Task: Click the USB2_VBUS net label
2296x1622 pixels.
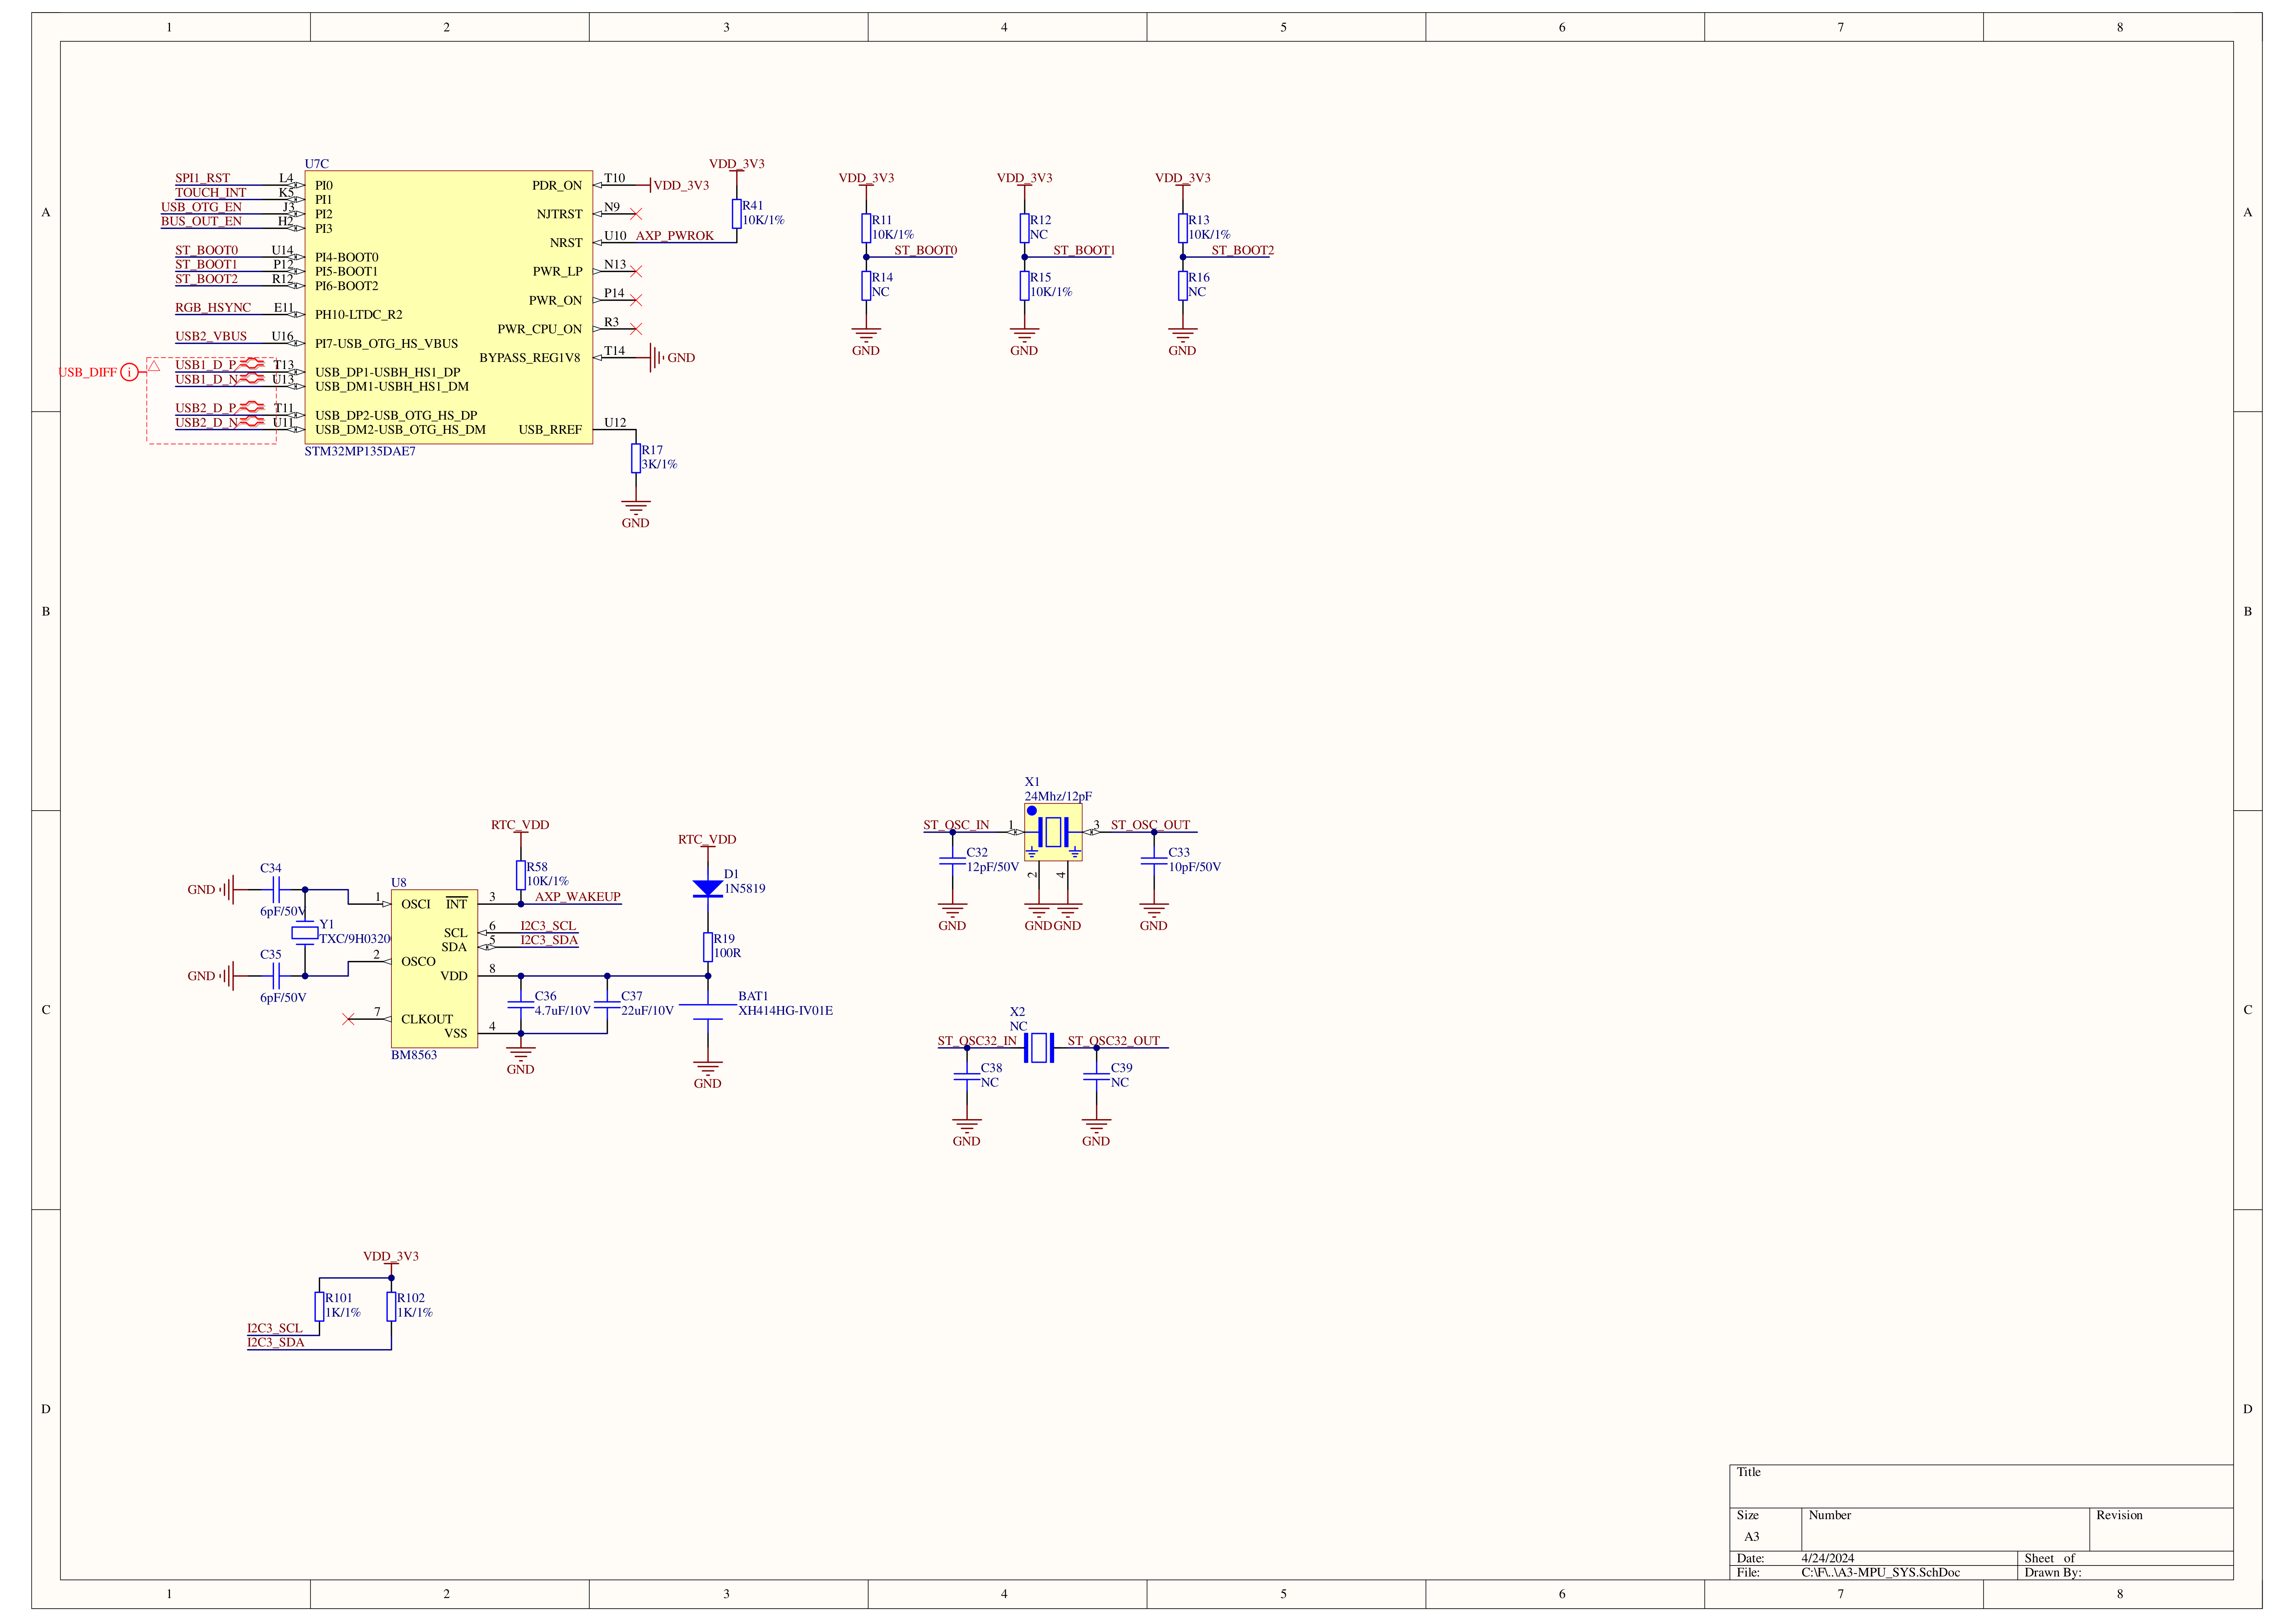Action: pos(211,336)
